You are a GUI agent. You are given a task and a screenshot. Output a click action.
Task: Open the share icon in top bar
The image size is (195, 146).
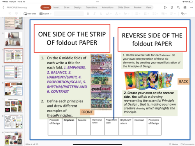[x=185, y=7]
